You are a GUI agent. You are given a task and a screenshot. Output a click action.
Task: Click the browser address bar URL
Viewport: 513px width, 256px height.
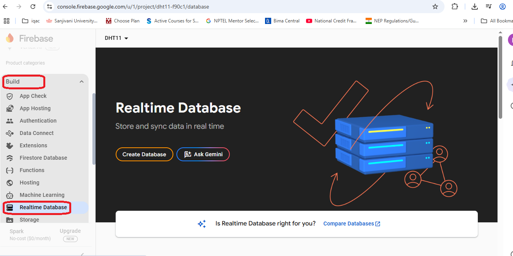coord(133,7)
